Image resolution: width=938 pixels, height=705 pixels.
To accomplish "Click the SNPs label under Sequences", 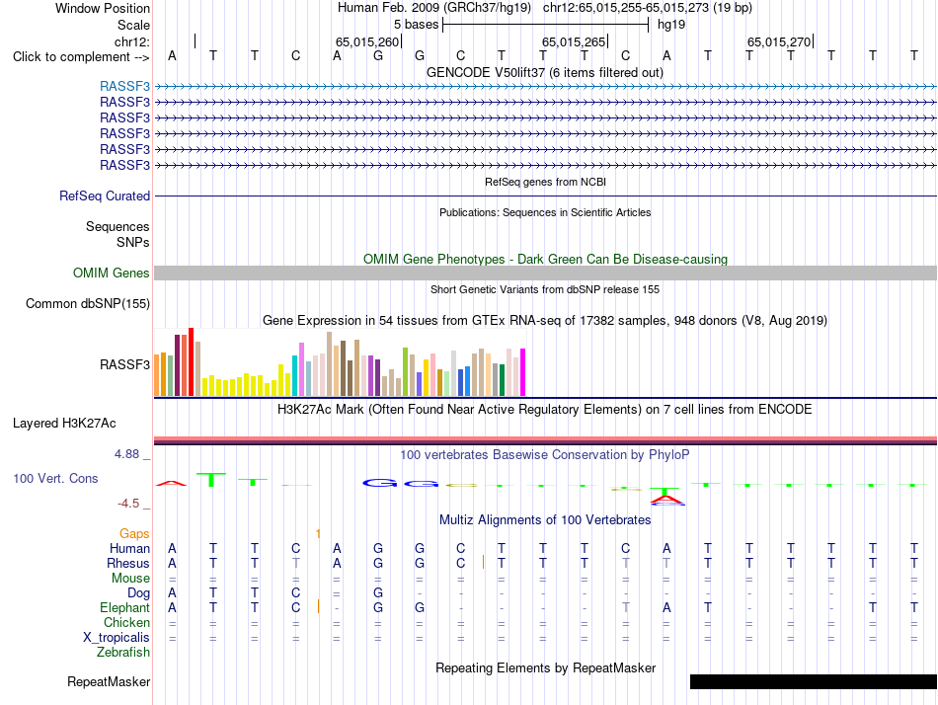I will tap(133, 242).
